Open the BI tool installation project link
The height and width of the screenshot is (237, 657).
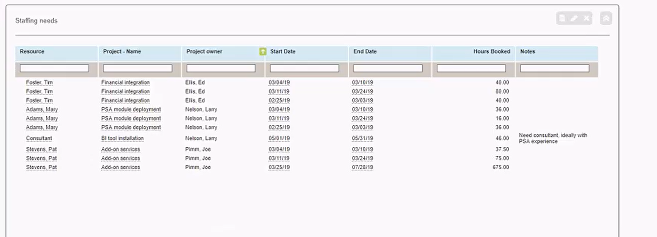122,138
